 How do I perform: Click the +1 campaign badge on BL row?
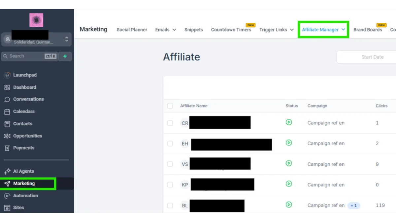[354, 206]
